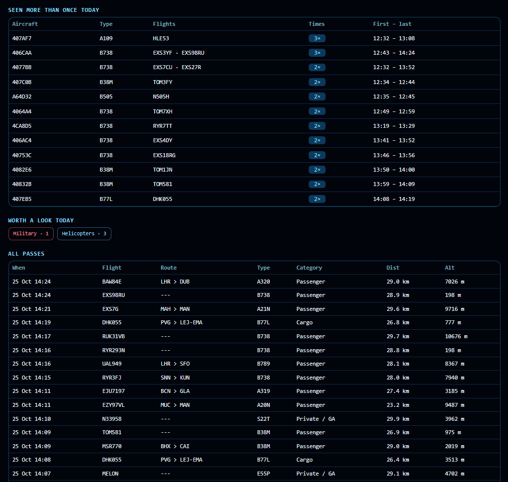Click time range 12:43 – 14:24
Screen dimensions: 508x482
pyautogui.click(x=394, y=53)
